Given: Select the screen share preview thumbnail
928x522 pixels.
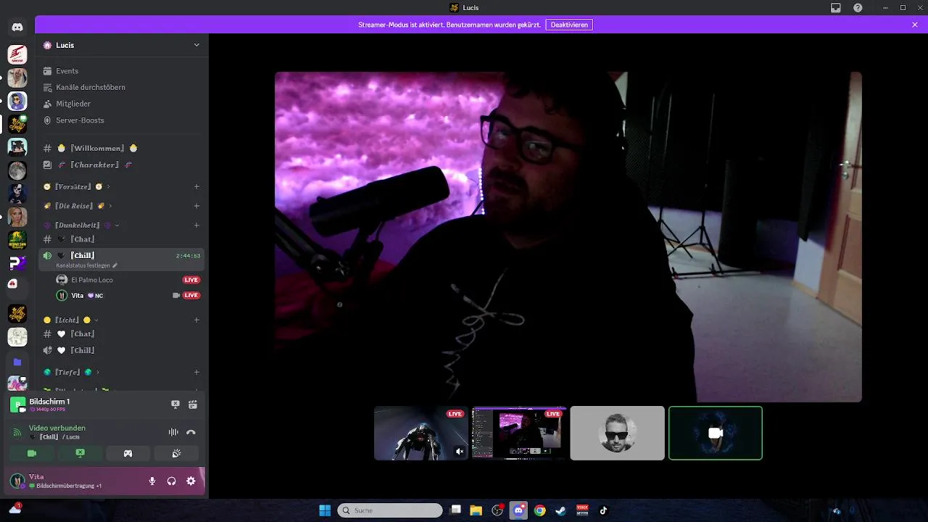Looking at the screenshot, I should coord(519,433).
